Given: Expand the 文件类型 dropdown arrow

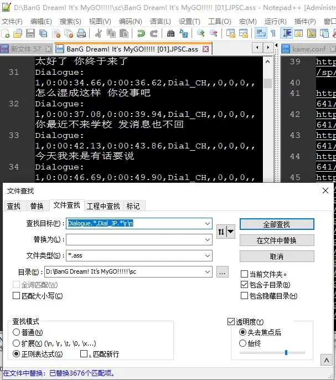Looking at the screenshot, I should point(208,256).
